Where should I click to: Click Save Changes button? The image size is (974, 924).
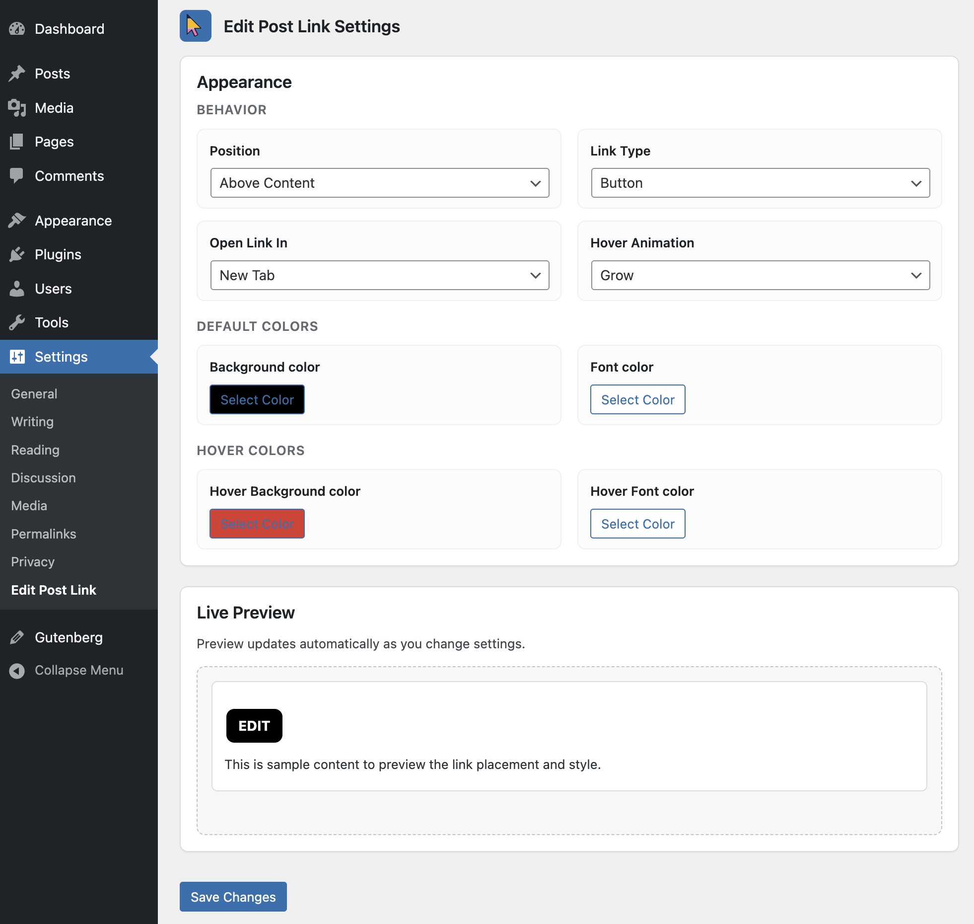233,897
